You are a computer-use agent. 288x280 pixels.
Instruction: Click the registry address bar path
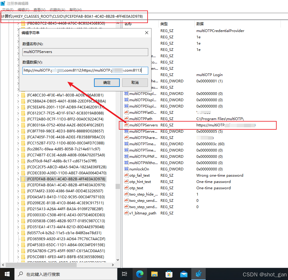72,16
